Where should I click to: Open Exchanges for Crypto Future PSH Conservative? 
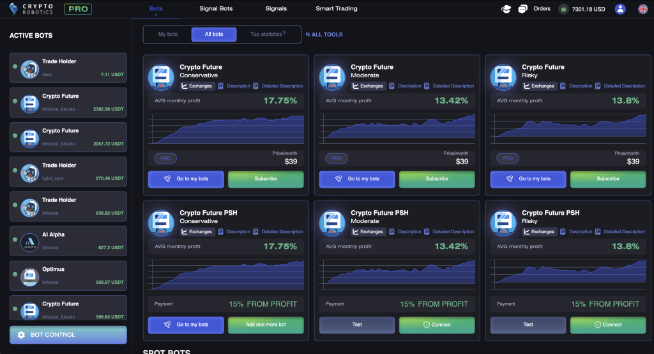click(x=197, y=232)
